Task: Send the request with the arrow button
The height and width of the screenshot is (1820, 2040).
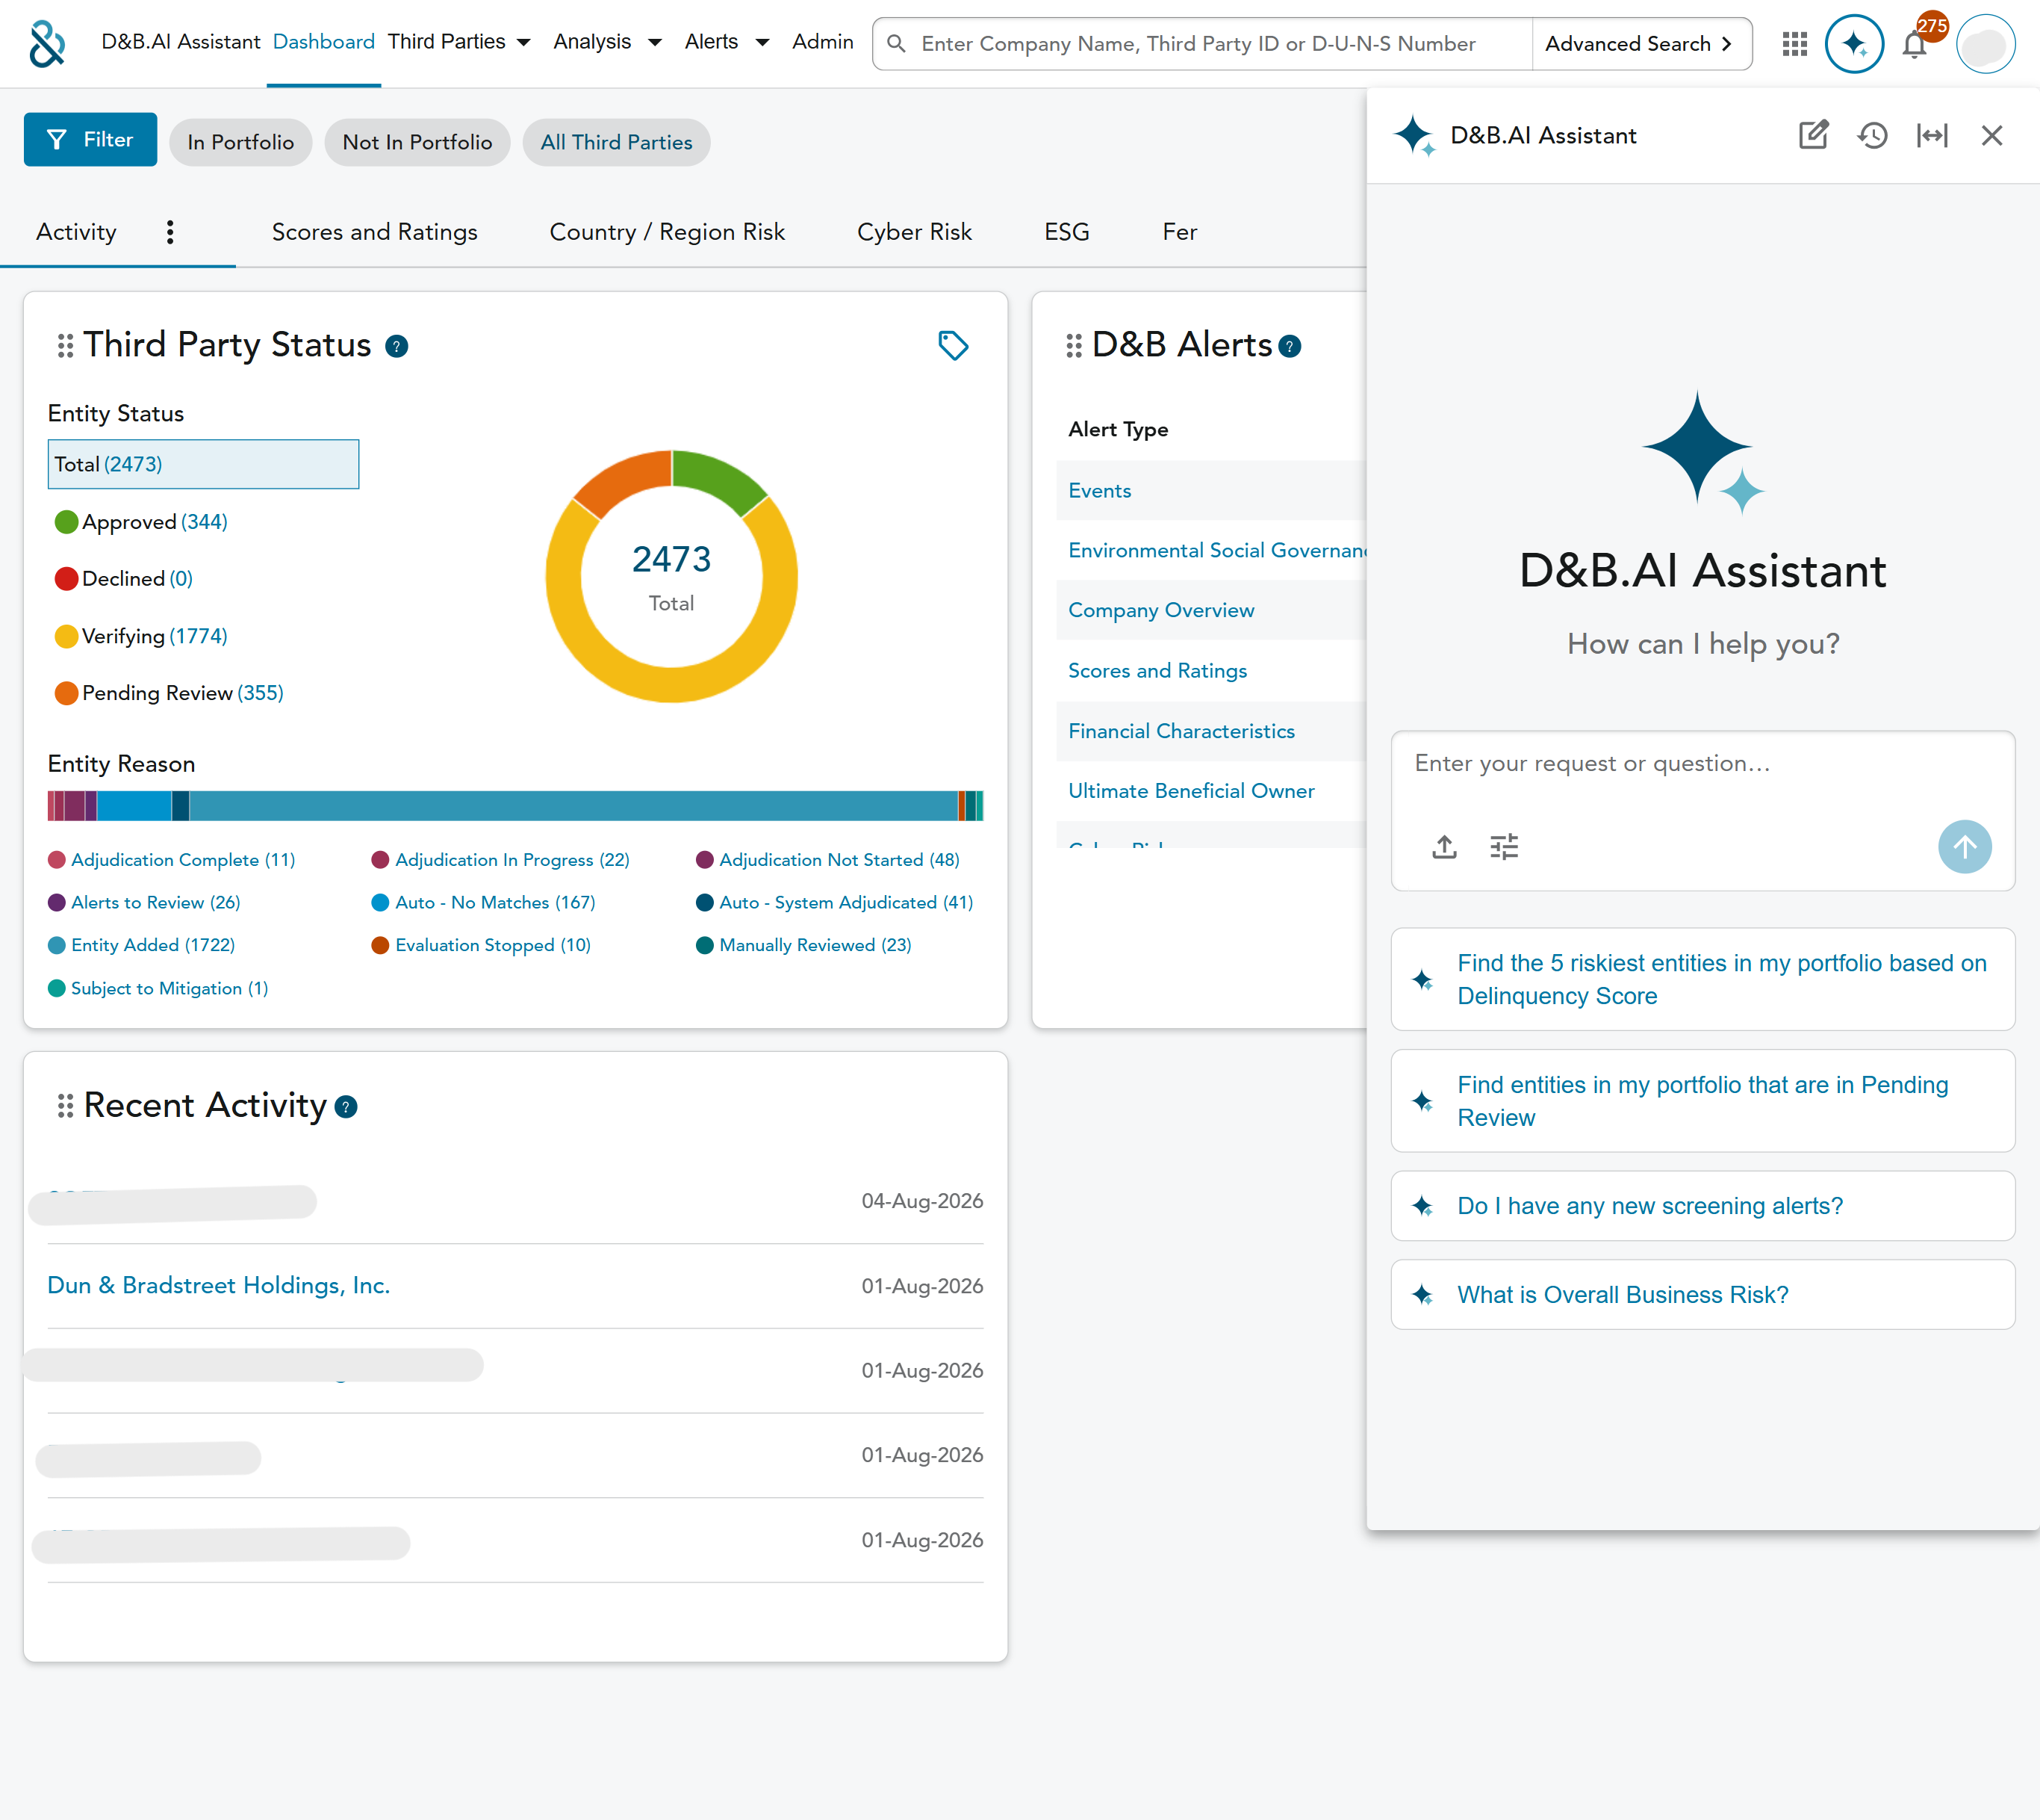Action: click(1965, 847)
